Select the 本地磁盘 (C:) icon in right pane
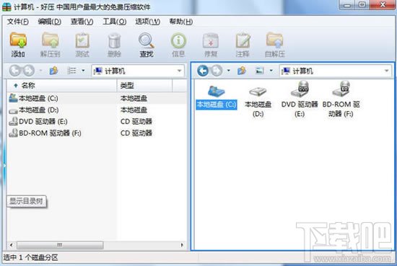 pos(217,97)
